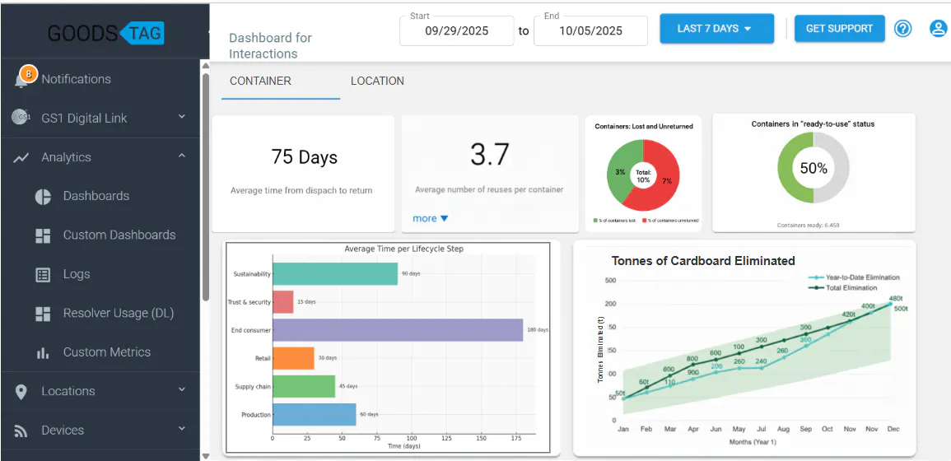Click the GS1 Digital Link logo icon
Screen dimensions: 951x461
pyautogui.click(x=21, y=118)
